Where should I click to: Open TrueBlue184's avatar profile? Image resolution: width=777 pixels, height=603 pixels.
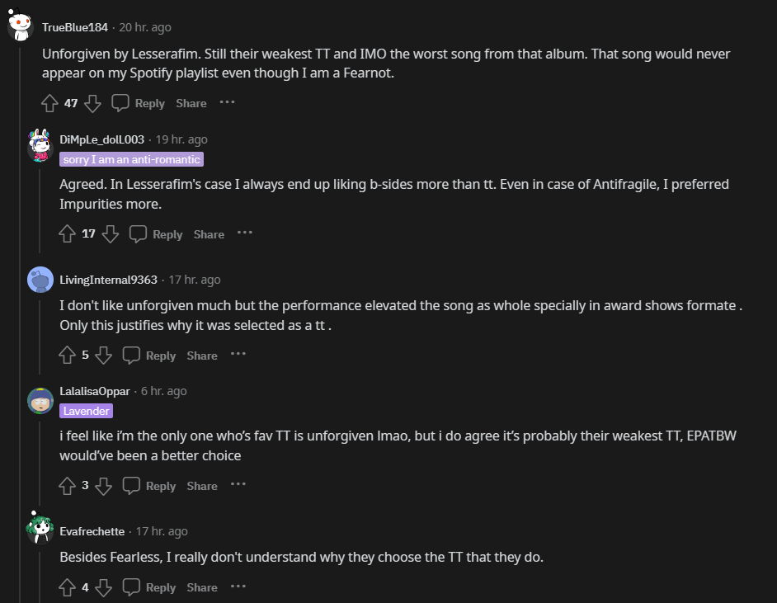21,26
